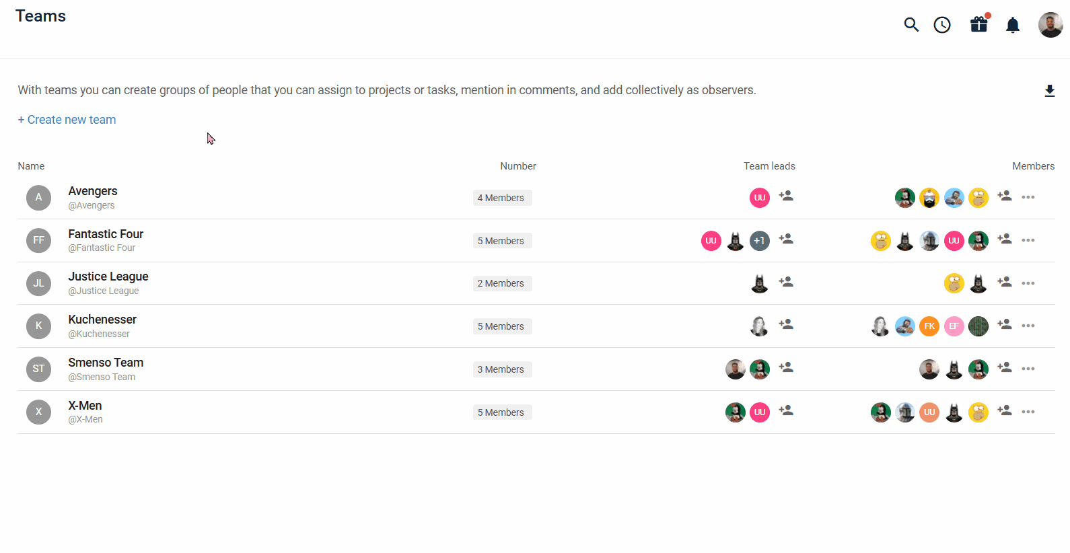Screen dimensions: 1070x553
Task: Click the 5 Members badge for Kuchenesser
Action: tap(501, 326)
